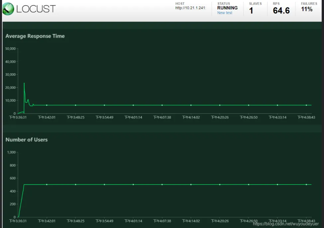Click response time data point at 下午4:33:14
Viewport: 324px width, 228px height.
[277, 105]
